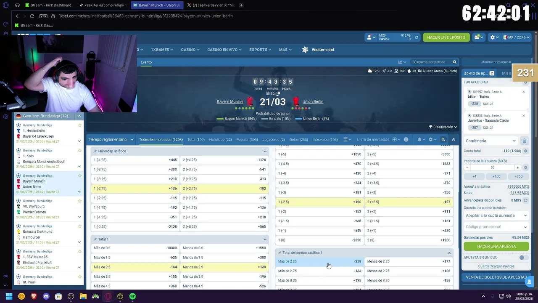The image size is (538, 303).
Task: Open File Explorer from the taskbar
Action: [x=83, y=296]
